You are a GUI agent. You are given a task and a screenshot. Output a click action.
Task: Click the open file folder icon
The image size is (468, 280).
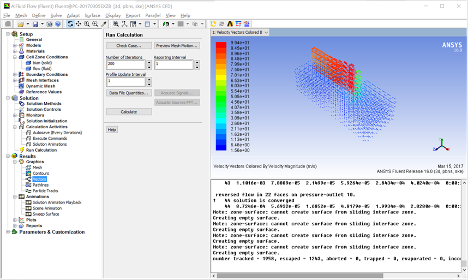tap(21, 24)
